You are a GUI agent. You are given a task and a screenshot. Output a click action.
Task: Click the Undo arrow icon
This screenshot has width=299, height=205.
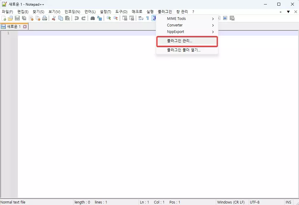click(77, 18)
